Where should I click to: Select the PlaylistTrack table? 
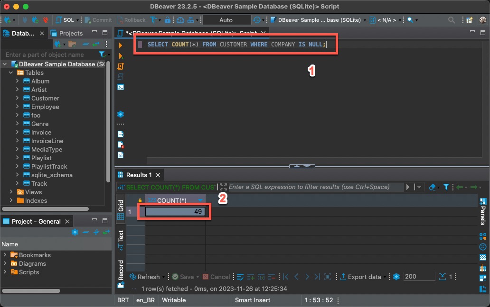(49, 166)
